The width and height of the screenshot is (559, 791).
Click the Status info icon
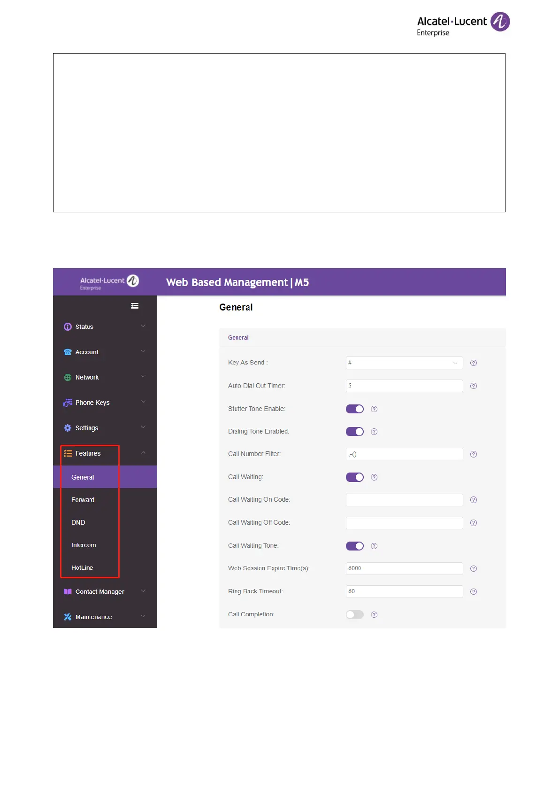pos(68,327)
